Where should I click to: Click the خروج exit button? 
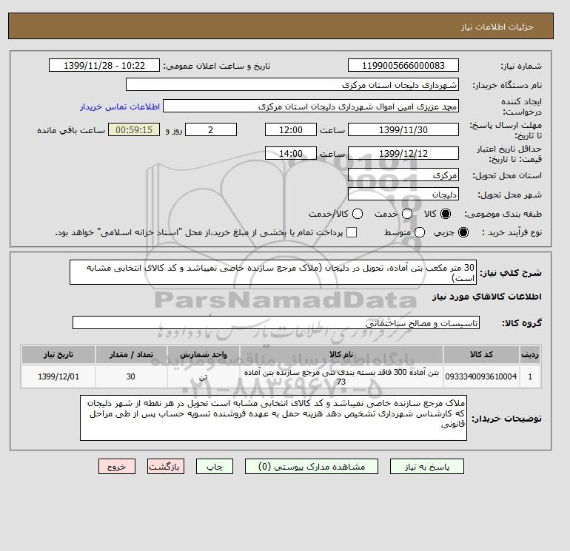117,467
